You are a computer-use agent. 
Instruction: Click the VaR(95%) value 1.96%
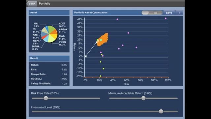(x=64, y=79)
